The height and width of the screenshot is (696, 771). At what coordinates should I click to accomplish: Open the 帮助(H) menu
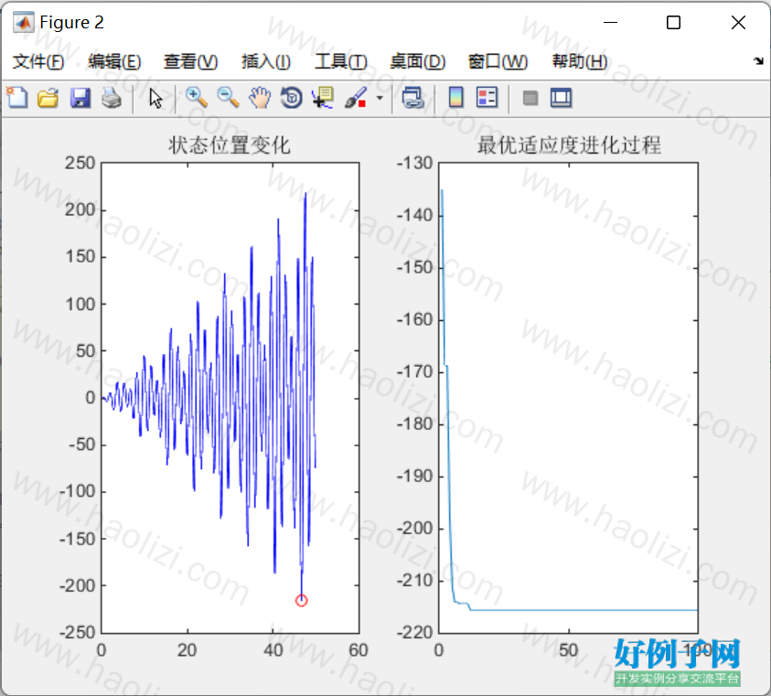click(580, 61)
